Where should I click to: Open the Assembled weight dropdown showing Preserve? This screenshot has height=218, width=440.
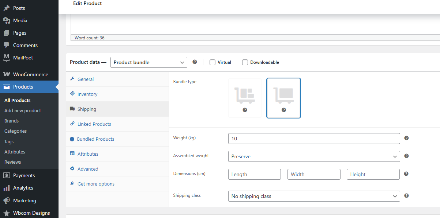click(x=314, y=156)
